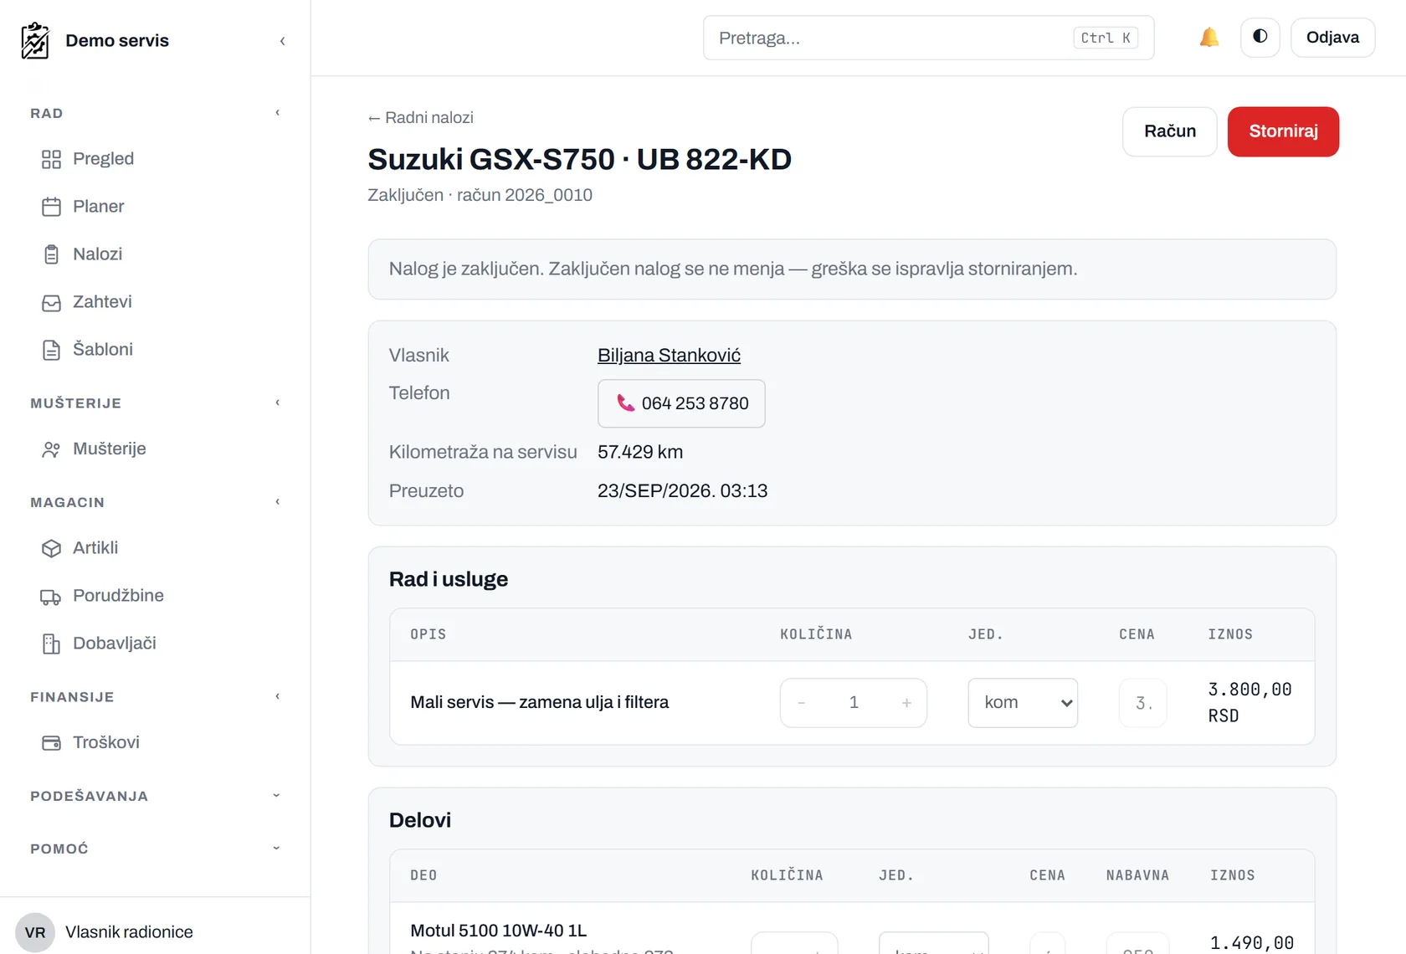Click the Troškovi wallet icon
This screenshot has width=1406, height=954.
(x=52, y=743)
